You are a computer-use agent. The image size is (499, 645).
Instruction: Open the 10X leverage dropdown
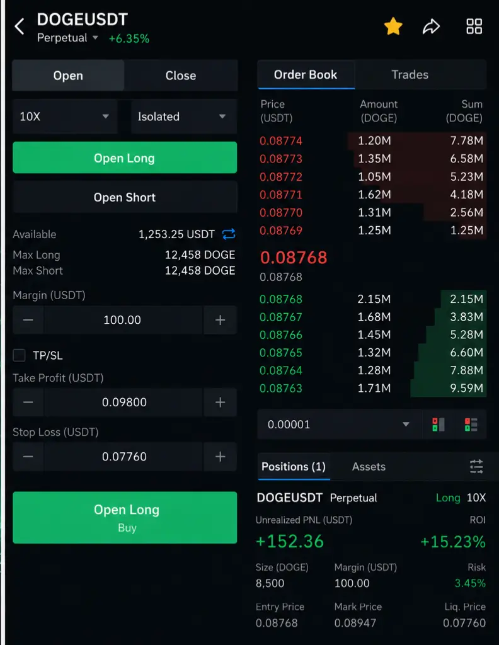[x=65, y=117]
